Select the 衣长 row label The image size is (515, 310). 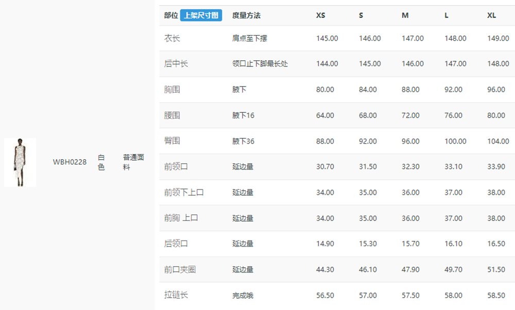coord(172,39)
